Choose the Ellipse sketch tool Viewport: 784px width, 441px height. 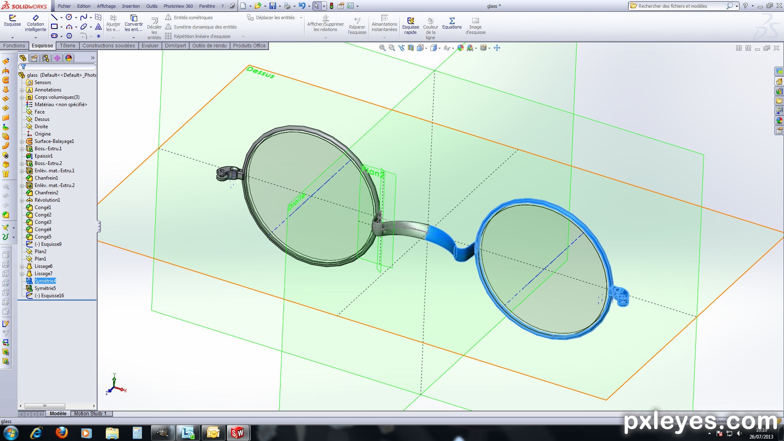tap(83, 27)
